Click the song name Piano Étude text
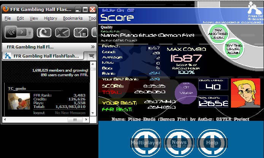 tap(157, 35)
